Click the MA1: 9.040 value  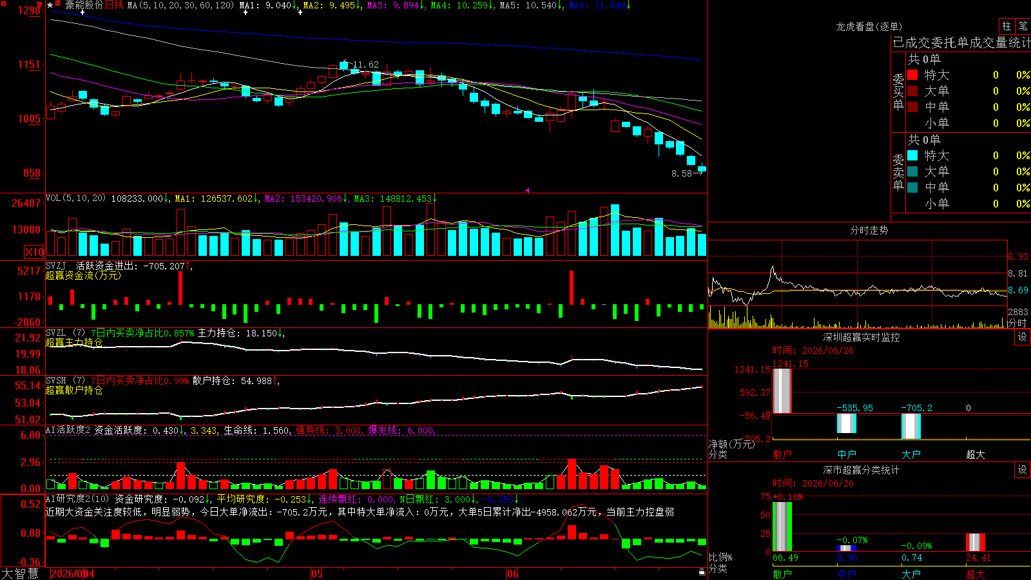click(267, 5)
